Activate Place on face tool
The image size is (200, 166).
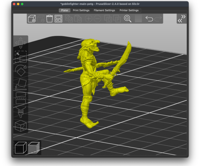21,84
